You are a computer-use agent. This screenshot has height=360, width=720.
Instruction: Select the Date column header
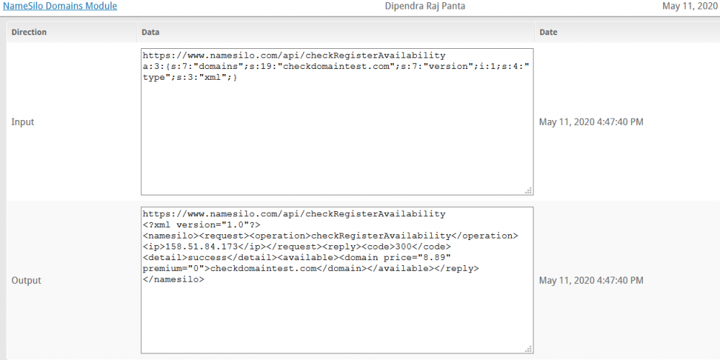tap(548, 32)
